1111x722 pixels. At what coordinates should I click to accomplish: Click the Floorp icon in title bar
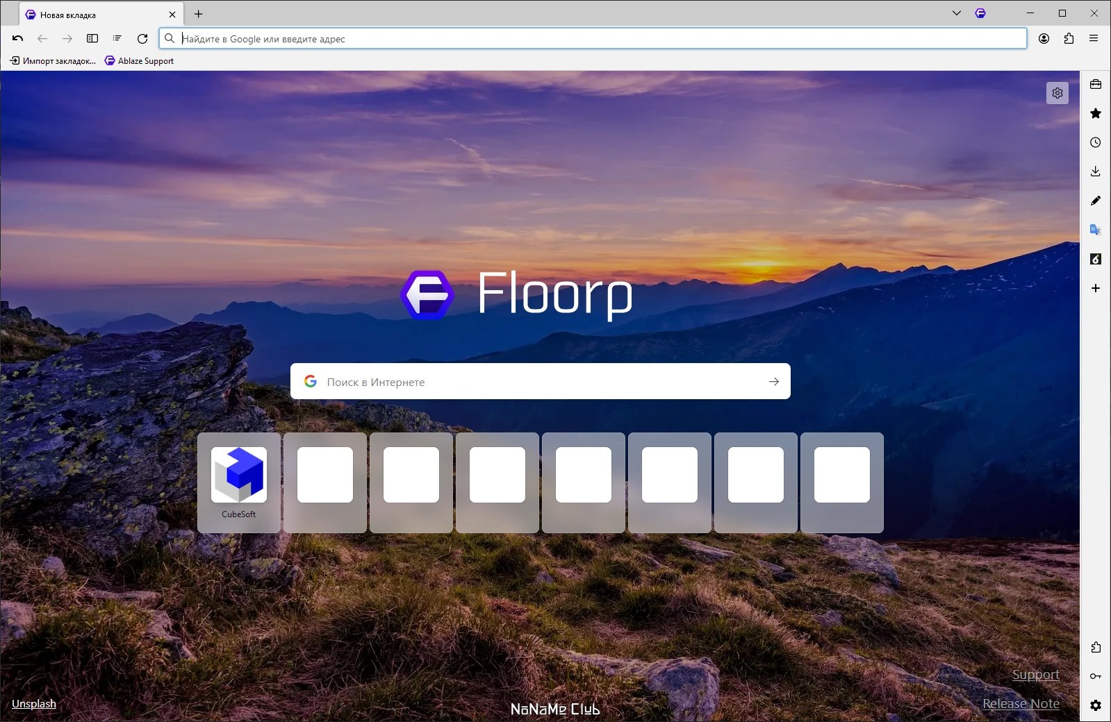point(980,13)
